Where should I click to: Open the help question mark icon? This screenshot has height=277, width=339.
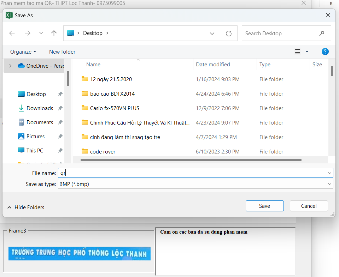tap(325, 52)
